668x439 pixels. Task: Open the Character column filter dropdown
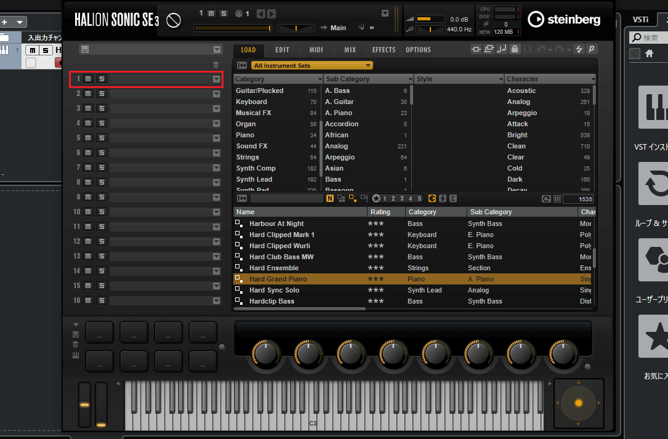[x=593, y=79]
